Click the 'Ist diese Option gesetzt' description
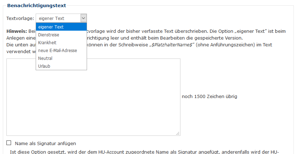Image resolution: width=296 pixels, height=154 pixels. click(143, 152)
